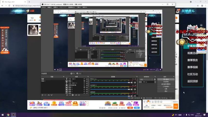208x117 pixels.
Task: Adjust the 台式音响 2 volume slider
Action: click(x=110, y=89)
